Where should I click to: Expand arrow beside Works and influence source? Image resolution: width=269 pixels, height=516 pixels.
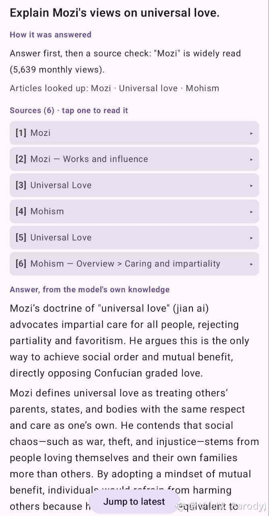[251, 159]
